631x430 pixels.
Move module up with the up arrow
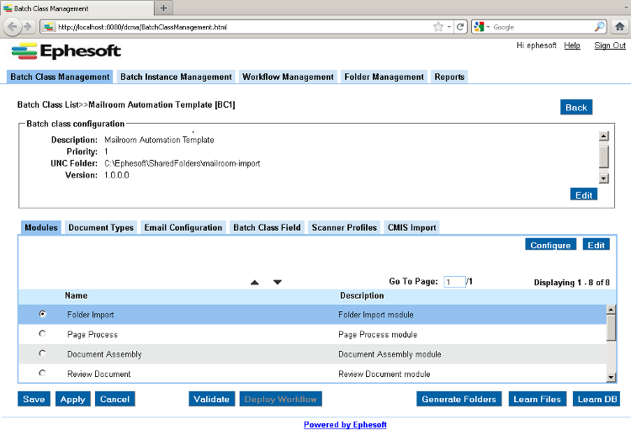tap(255, 282)
